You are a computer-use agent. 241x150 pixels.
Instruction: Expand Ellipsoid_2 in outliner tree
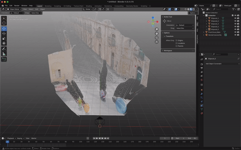pos(206,21)
